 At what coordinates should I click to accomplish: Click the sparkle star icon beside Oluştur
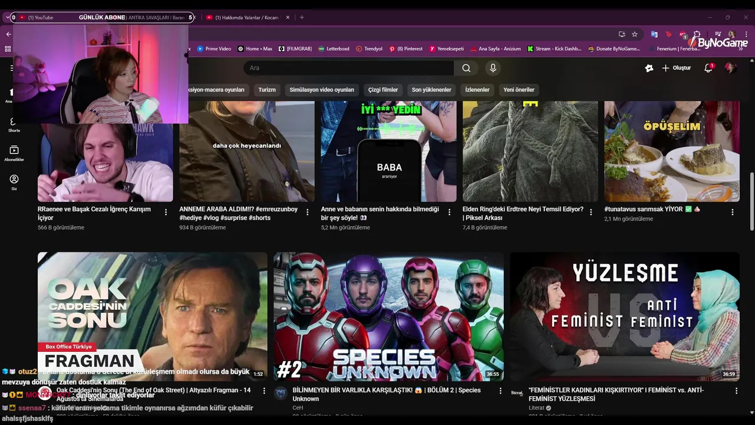coord(649,68)
